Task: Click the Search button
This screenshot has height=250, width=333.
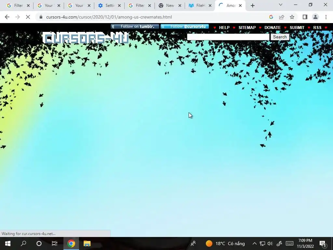Action: click(x=280, y=37)
